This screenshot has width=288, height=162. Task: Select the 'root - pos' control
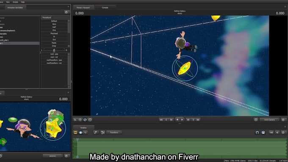[54, 54]
